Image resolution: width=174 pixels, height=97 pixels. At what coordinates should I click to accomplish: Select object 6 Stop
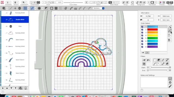coord(15,26)
